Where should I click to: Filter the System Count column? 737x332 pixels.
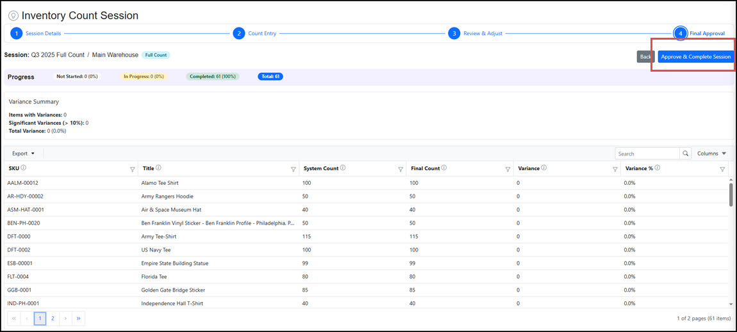point(401,170)
